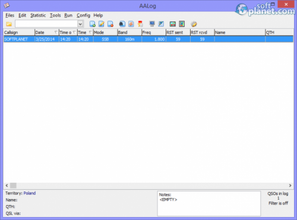Click the SSB mode cell
Screen dimensions: 297x220
105,39
